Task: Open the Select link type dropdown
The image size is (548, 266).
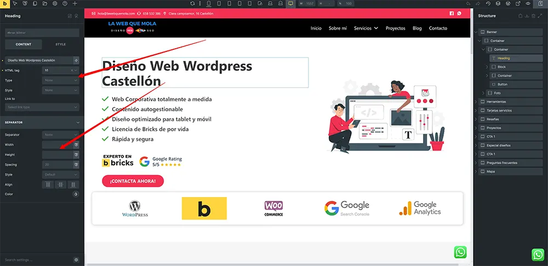Action: [42, 107]
